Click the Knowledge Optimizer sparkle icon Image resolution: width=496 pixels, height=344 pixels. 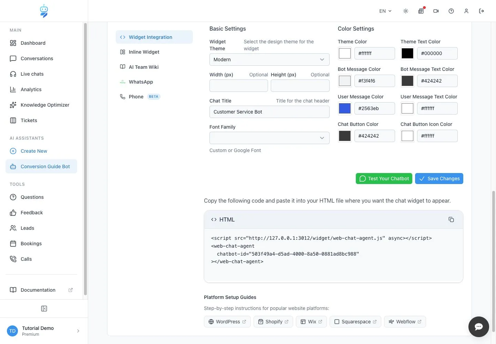coord(13,105)
